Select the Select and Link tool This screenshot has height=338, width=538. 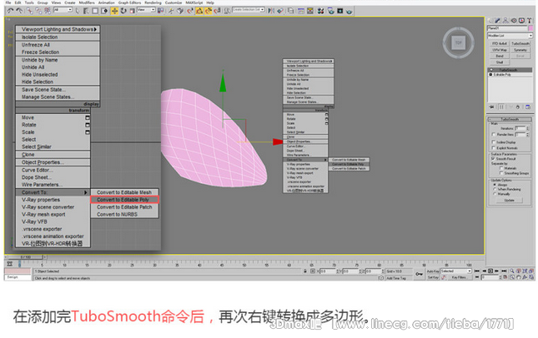tap(29, 11)
